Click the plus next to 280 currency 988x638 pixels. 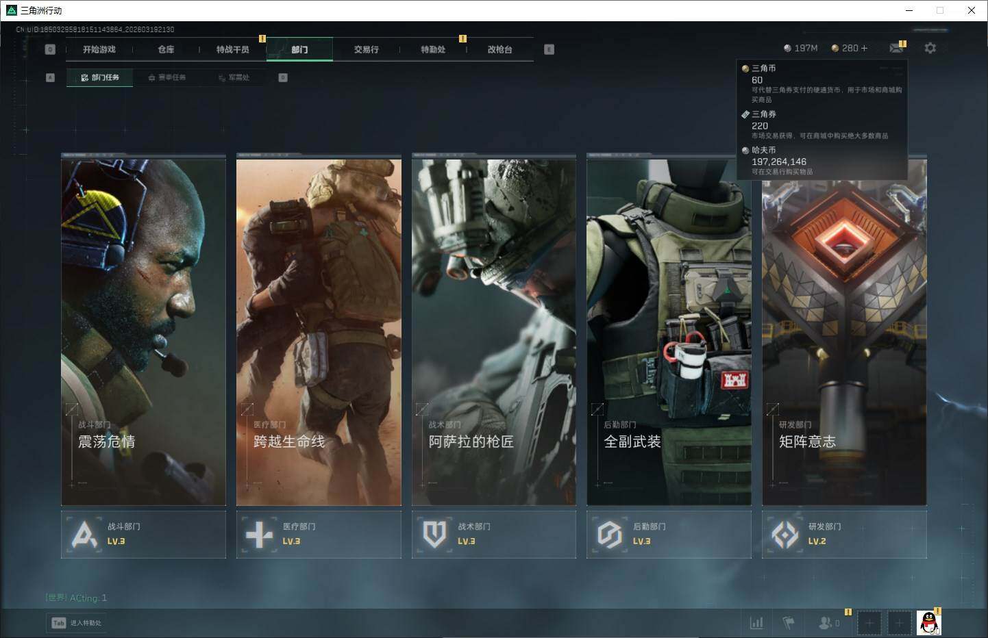click(864, 48)
